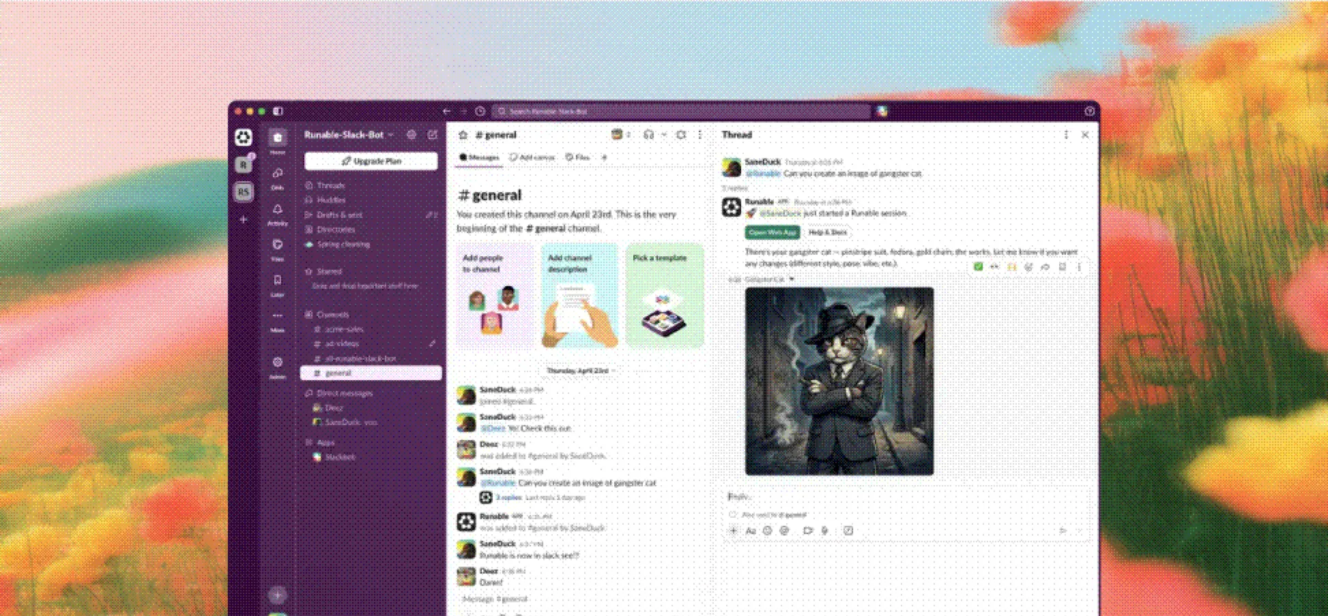Click the Help & Docs button

pyautogui.click(x=828, y=232)
